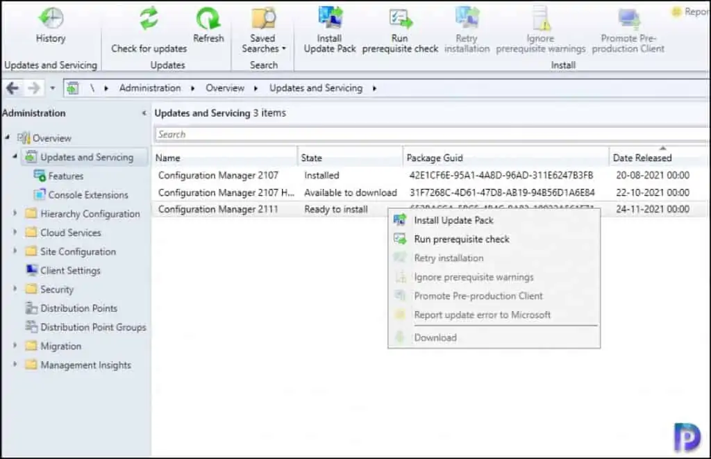The width and height of the screenshot is (711, 459).
Task: Click the green Refresh icon
Action: coord(208,19)
